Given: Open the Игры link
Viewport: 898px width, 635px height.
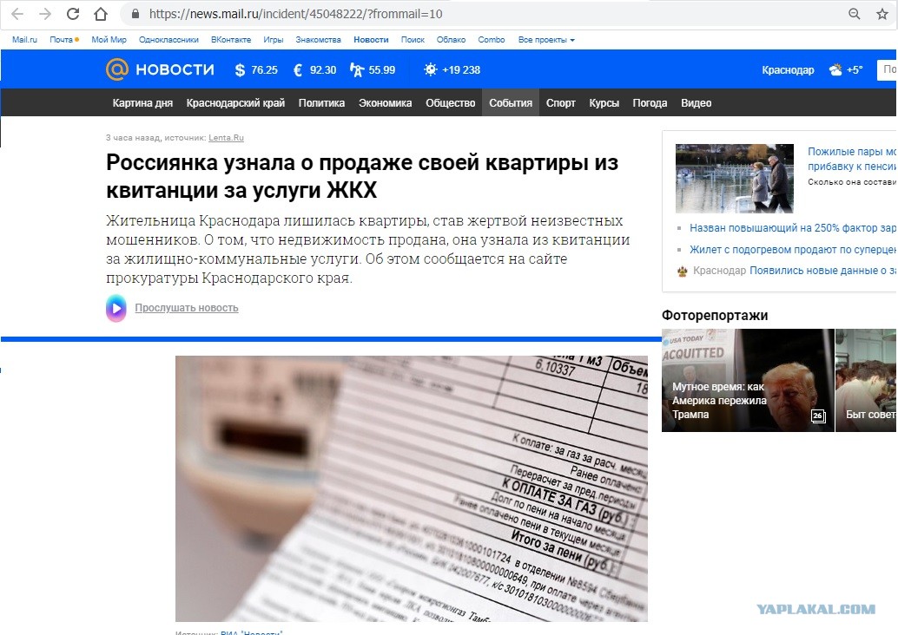Looking at the screenshot, I should 274,40.
